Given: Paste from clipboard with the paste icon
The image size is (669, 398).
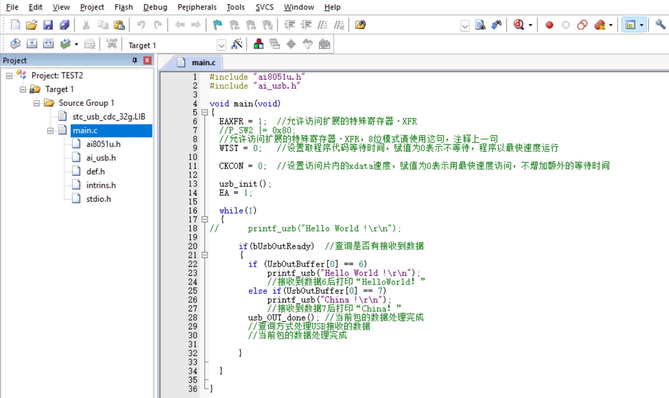Looking at the screenshot, I should point(119,25).
